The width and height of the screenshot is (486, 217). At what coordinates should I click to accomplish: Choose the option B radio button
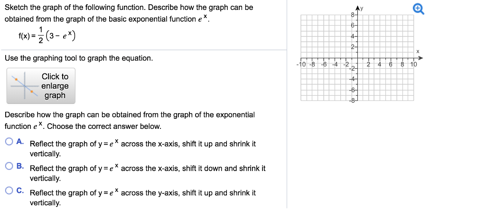[x=9, y=166]
